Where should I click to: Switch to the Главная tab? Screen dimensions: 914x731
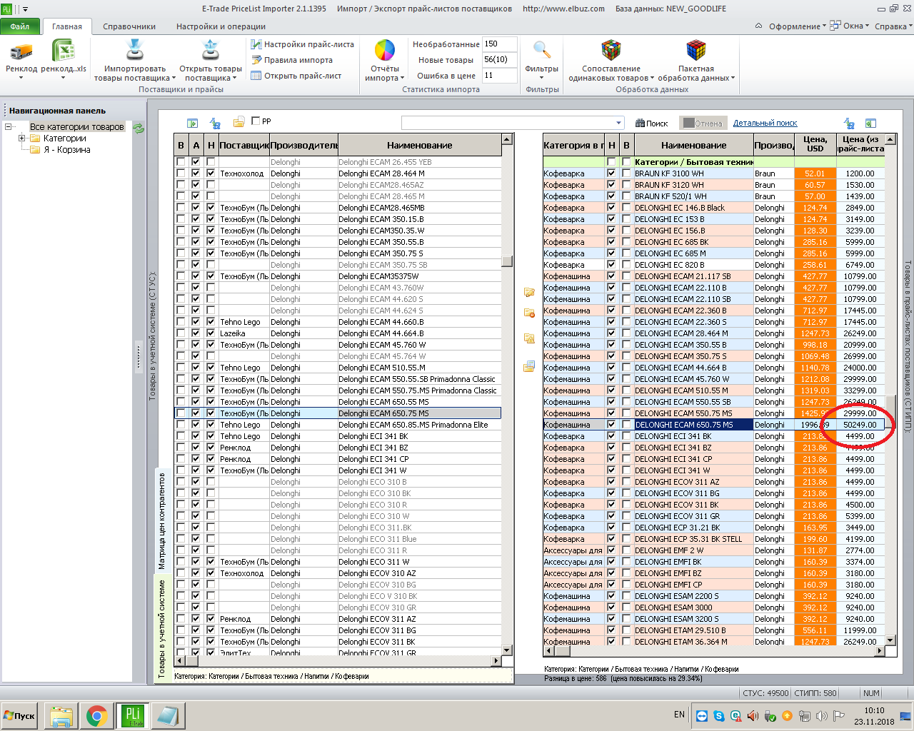(x=67, y=26)
